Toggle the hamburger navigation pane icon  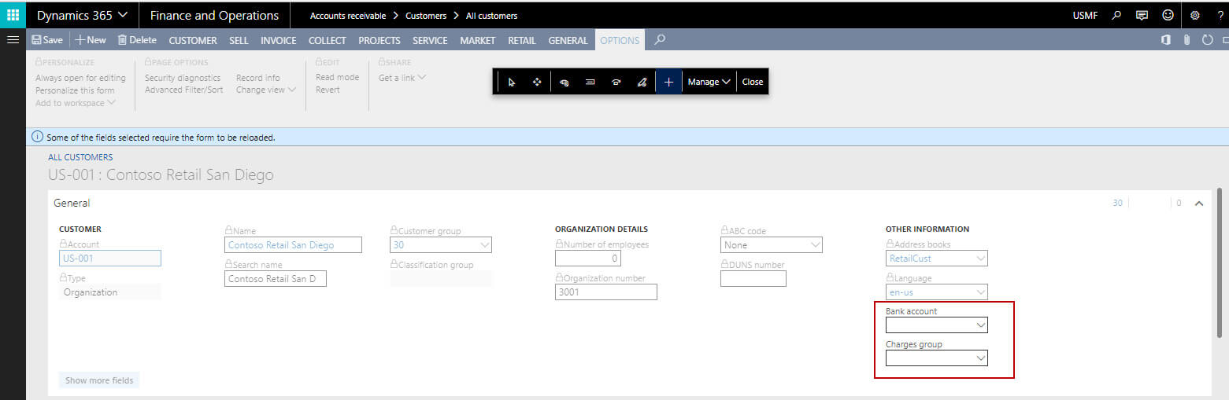tap(13, 39)
